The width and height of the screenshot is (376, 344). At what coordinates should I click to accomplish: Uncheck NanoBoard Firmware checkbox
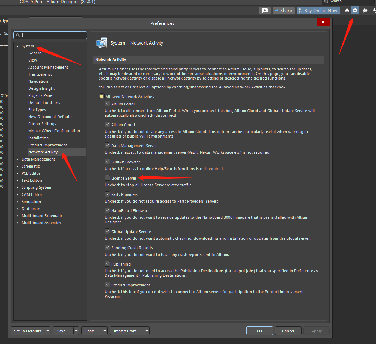pos(107,210)
